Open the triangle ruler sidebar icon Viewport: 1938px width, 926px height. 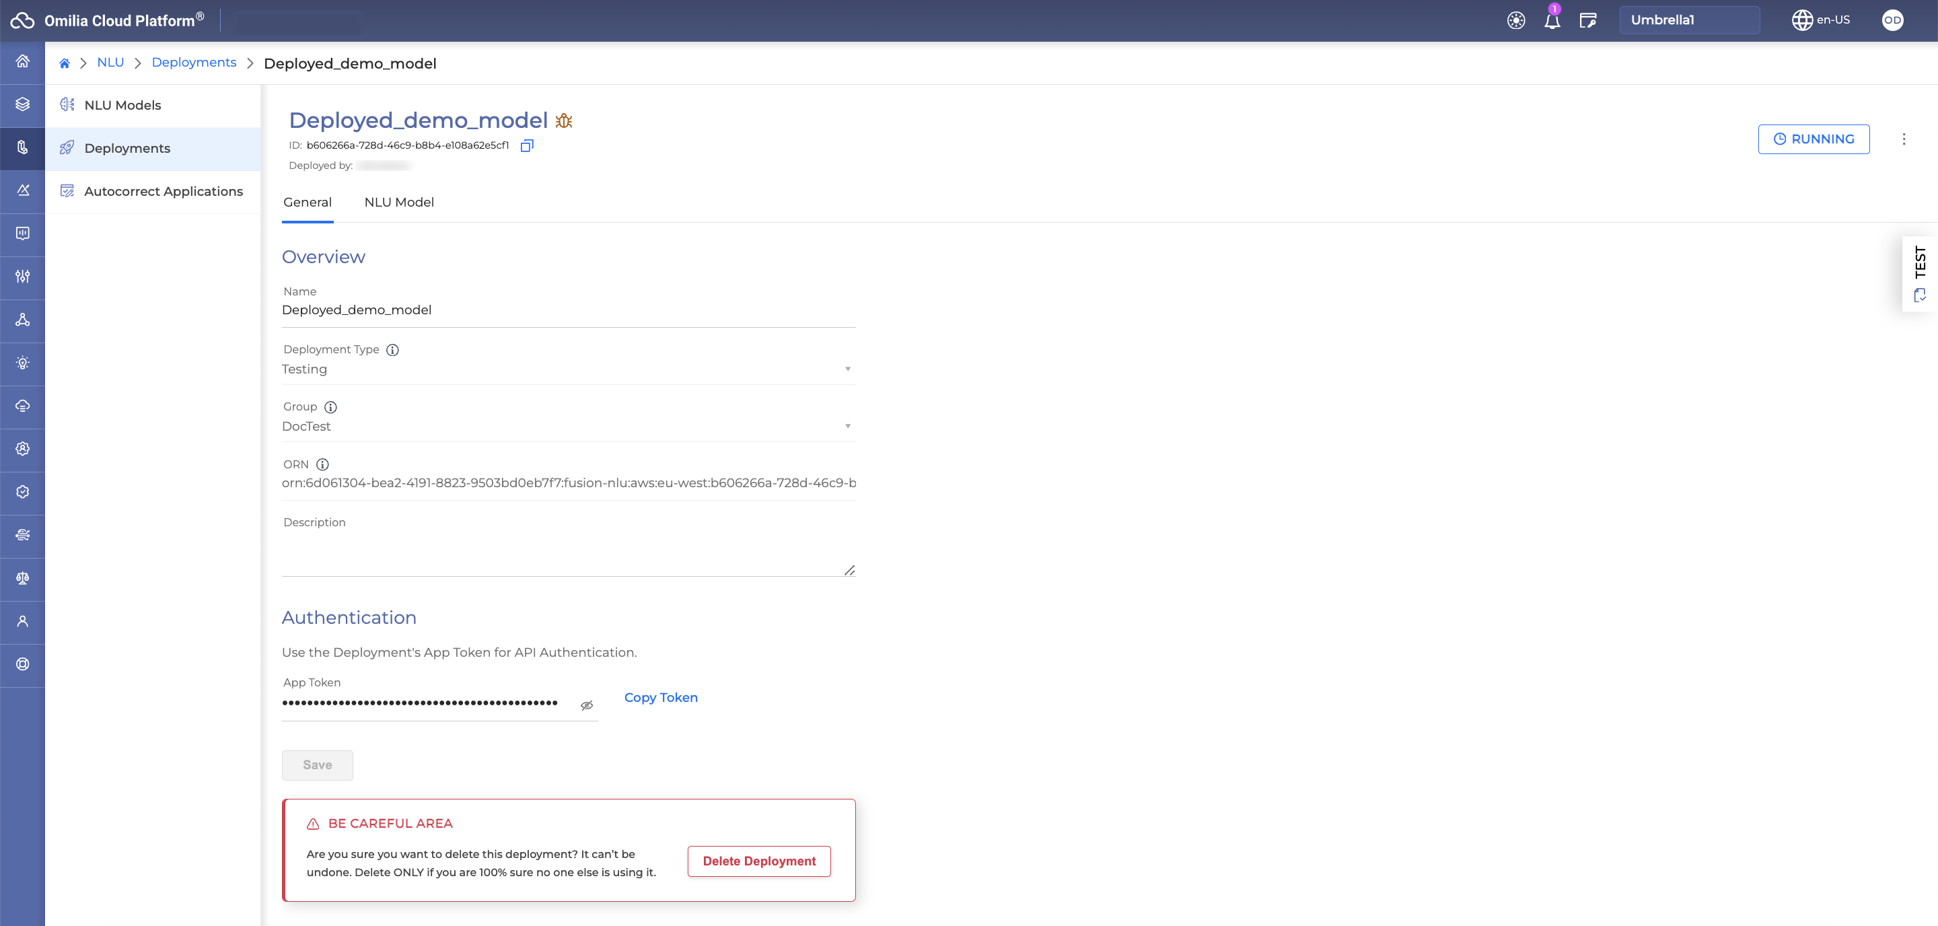click(x=23, y=190)
